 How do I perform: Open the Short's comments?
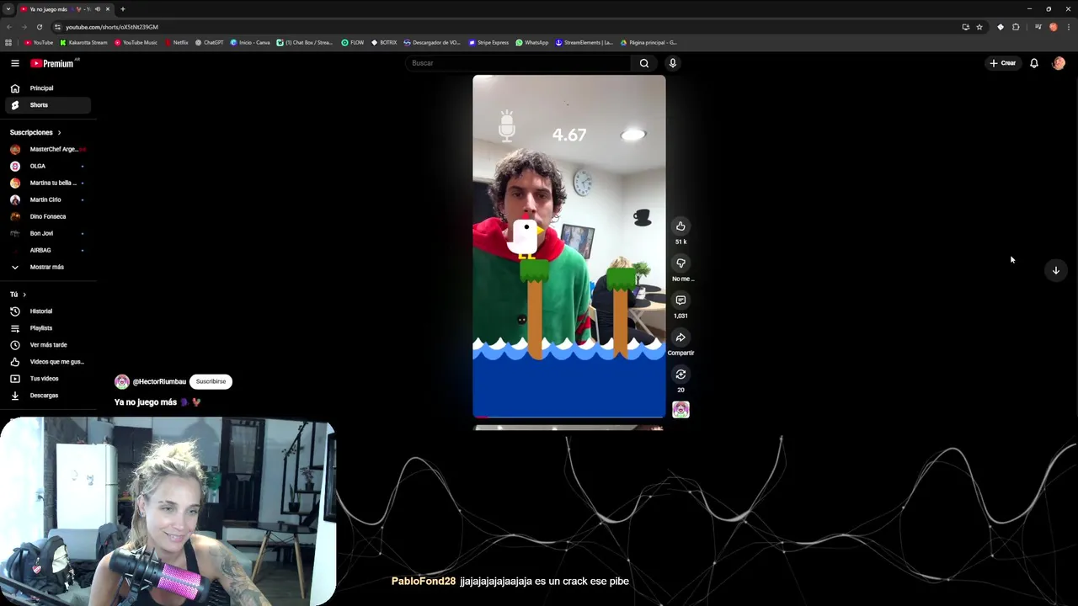pyautogui.click(x=680, y=300)
